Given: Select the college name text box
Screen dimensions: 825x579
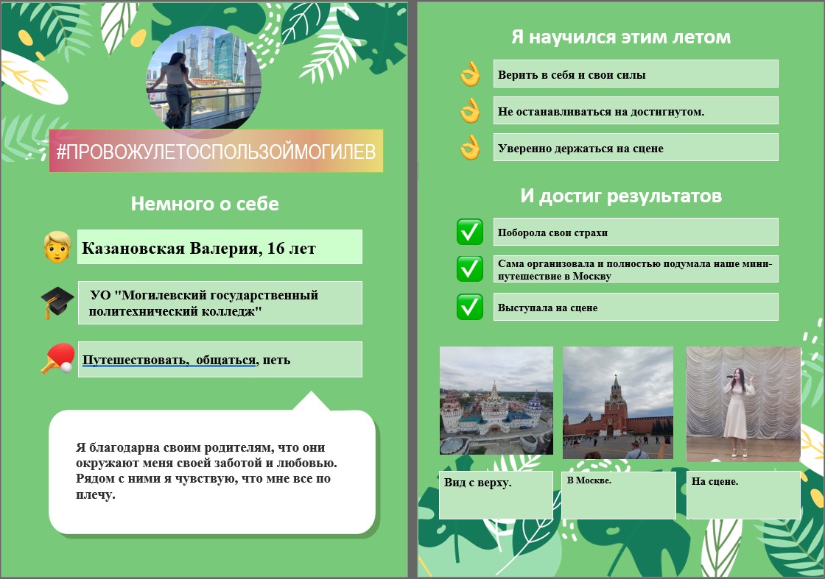Looking at the screenshot, I should coord(220,302).
